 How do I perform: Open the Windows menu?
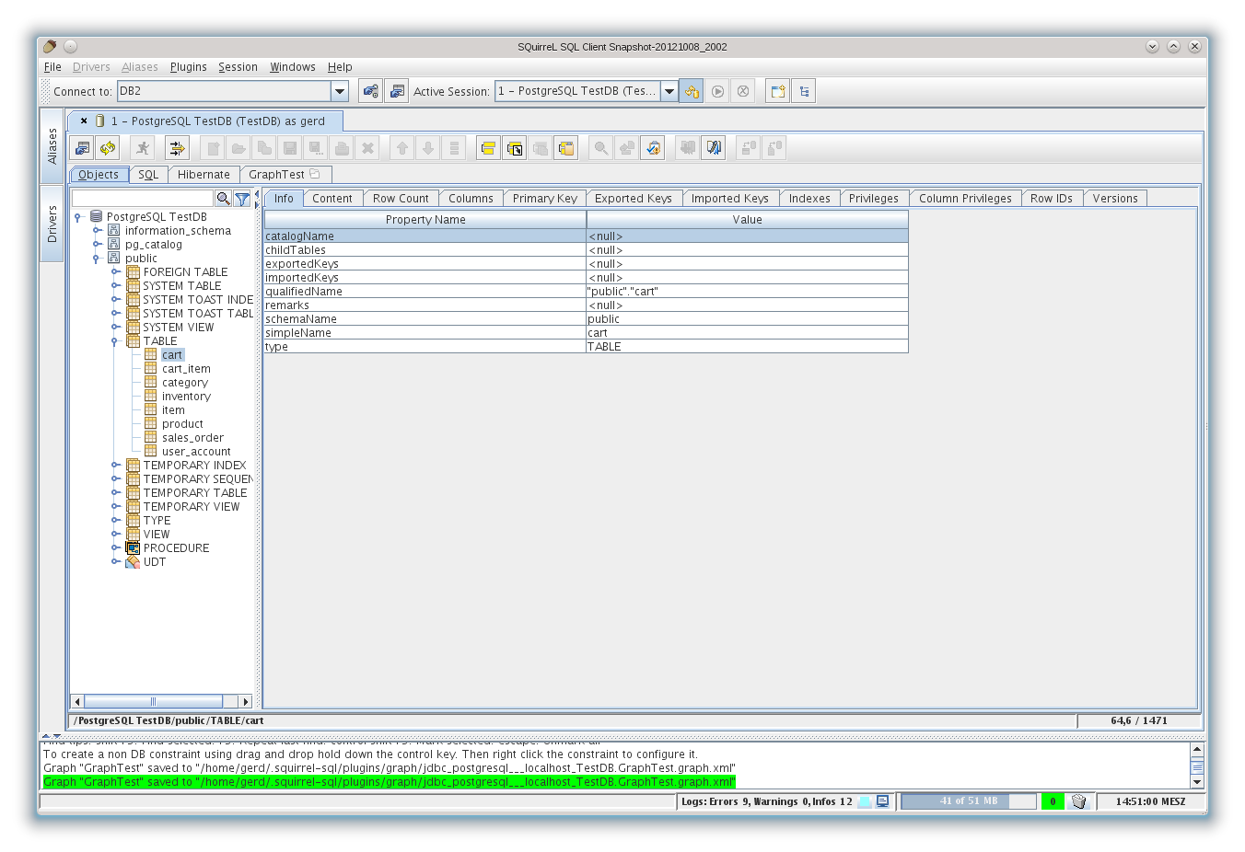(x=292, y=66)
